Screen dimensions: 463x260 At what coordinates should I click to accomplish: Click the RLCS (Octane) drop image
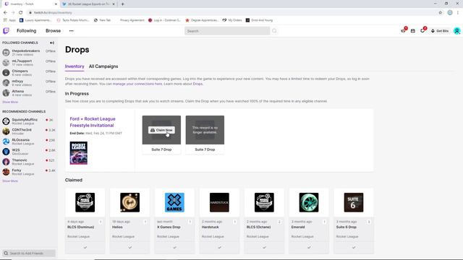[264, 202]
